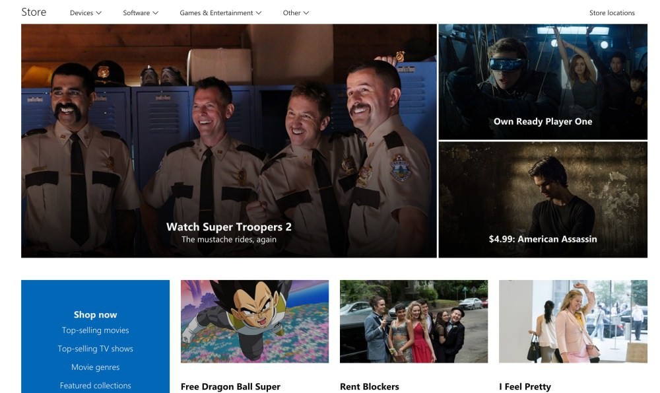Open Games & Entertainment dropdown menu
The width and height of the screenshot is (660, 393).
[220, 13]
